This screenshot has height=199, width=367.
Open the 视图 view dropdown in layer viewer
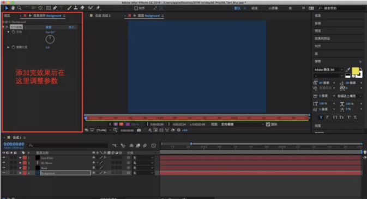coord(243,125)
